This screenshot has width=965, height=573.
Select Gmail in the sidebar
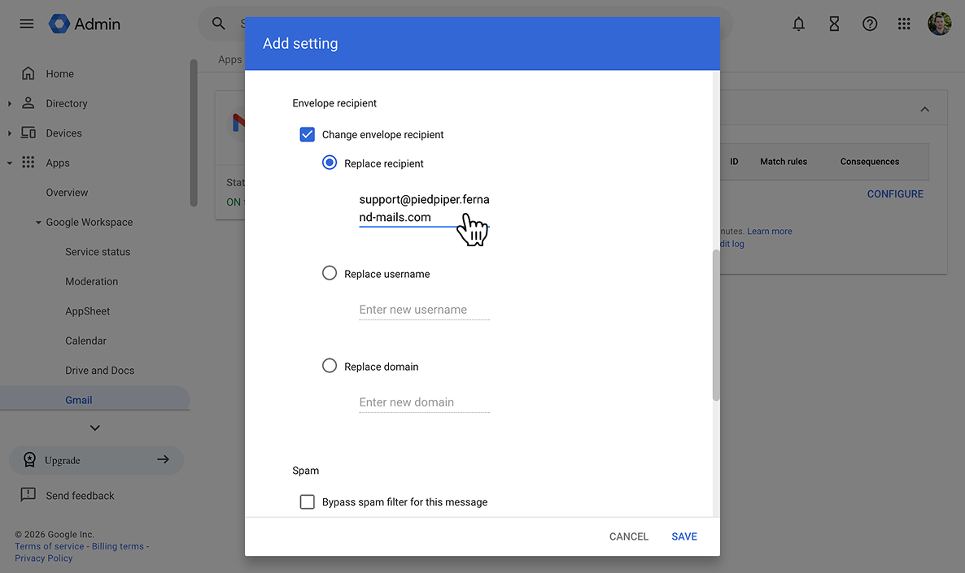78,399
